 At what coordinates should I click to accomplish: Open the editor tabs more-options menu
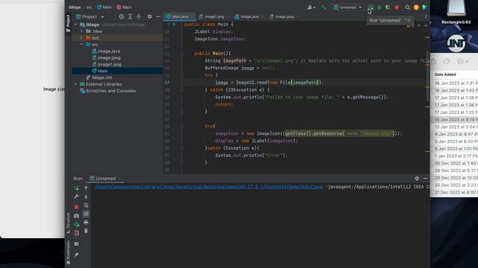point(426,16)
